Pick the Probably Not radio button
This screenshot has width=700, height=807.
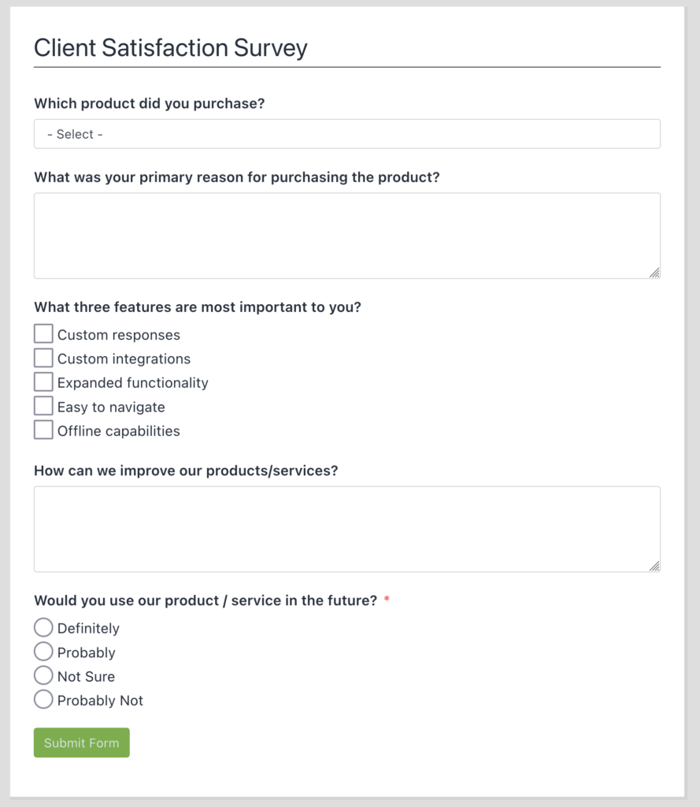[x=43, y=699]
